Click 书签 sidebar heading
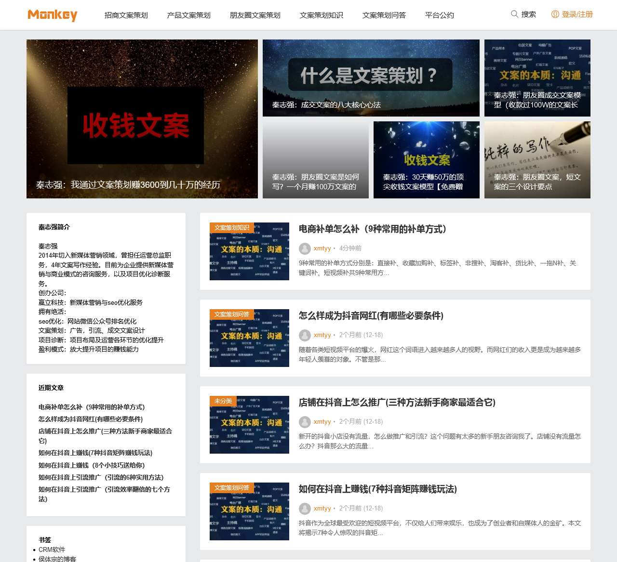The width and height of the screenshot is (617, 562). pyautogui.click(x=45, y=540)
